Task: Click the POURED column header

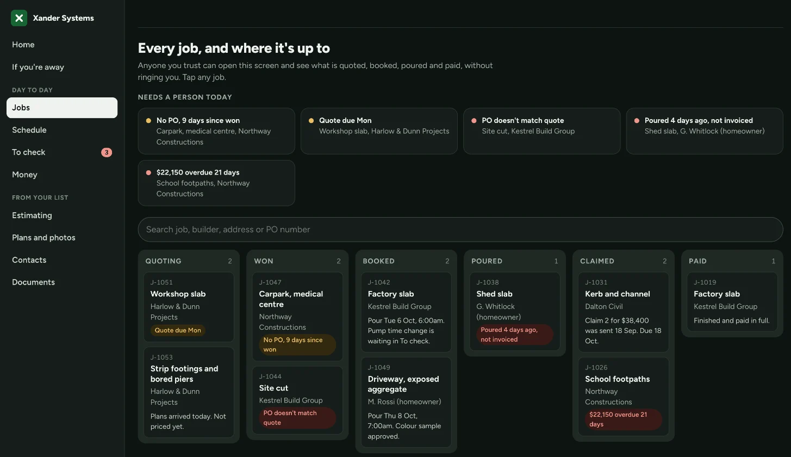Action: pos(487,261)
